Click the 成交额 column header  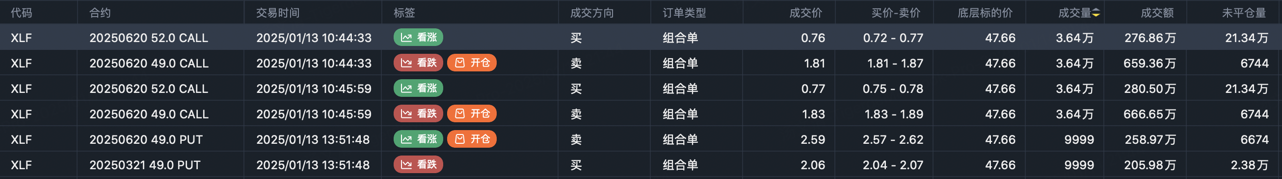coord(1157,13)
